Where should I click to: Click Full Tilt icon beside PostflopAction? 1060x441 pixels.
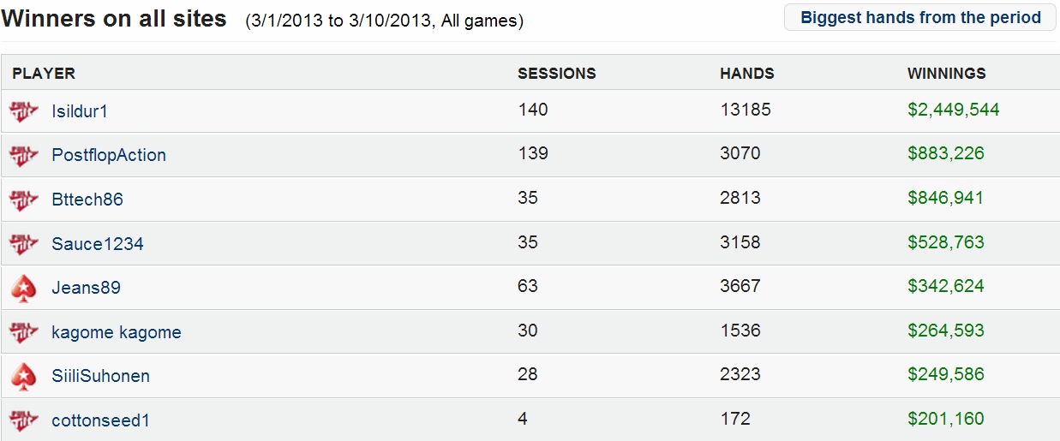(24, 155)
